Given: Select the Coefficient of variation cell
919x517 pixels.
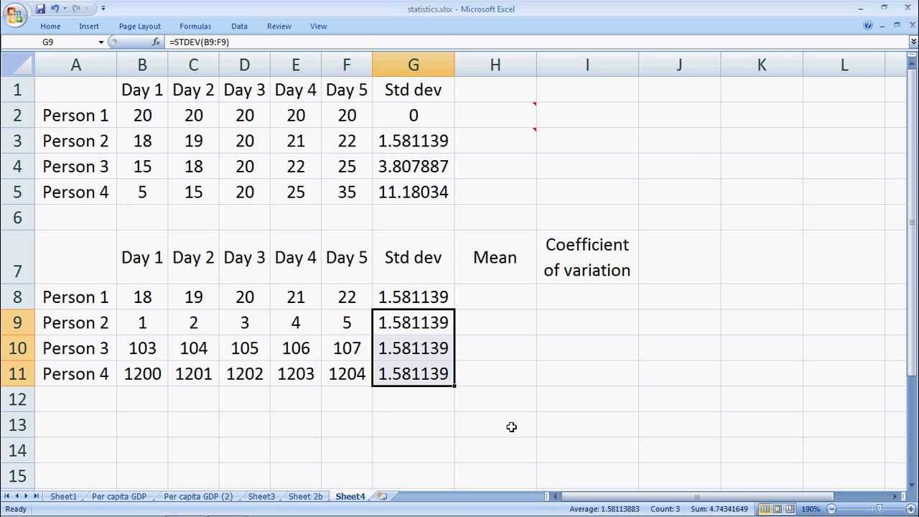Looking at the screenshot, I should [x=587, y=257].
